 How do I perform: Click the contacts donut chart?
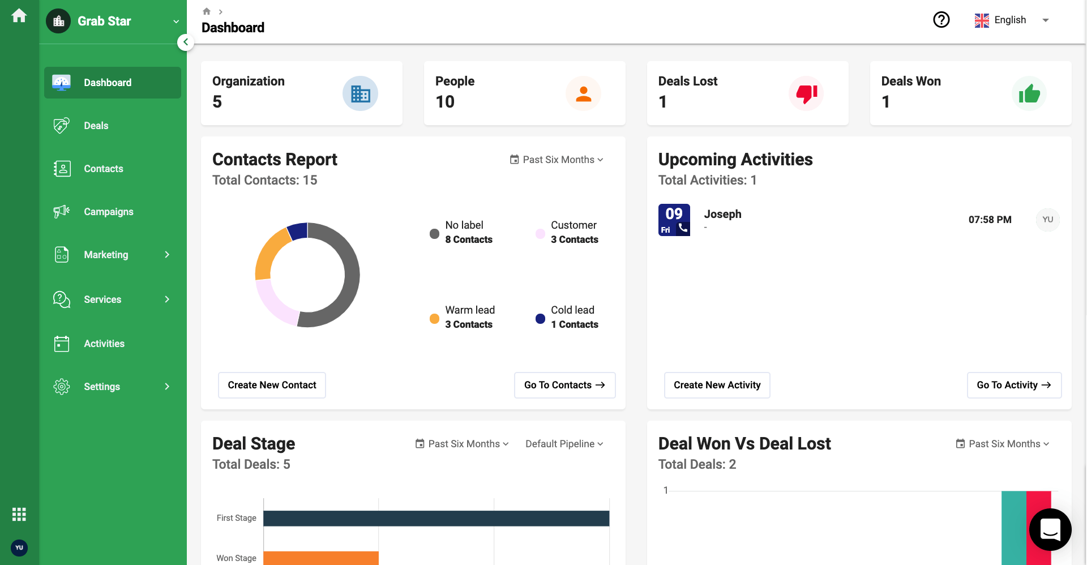307,275
